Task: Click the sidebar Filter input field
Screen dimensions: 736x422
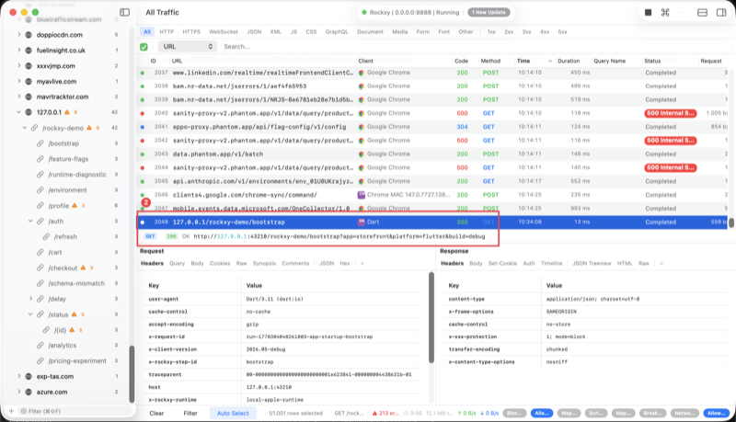Action: tap(75, 411)
